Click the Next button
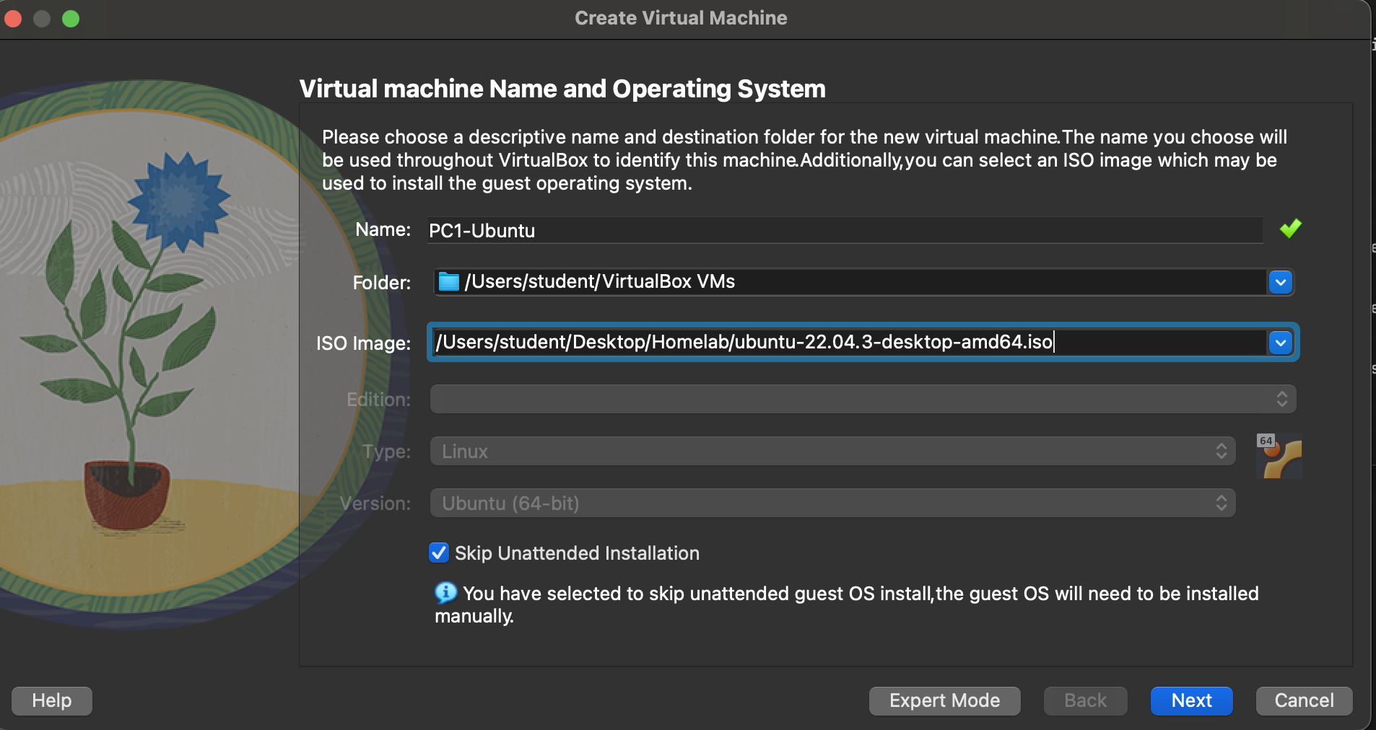Screen dimensions: 1376x730 (1192, 700)
